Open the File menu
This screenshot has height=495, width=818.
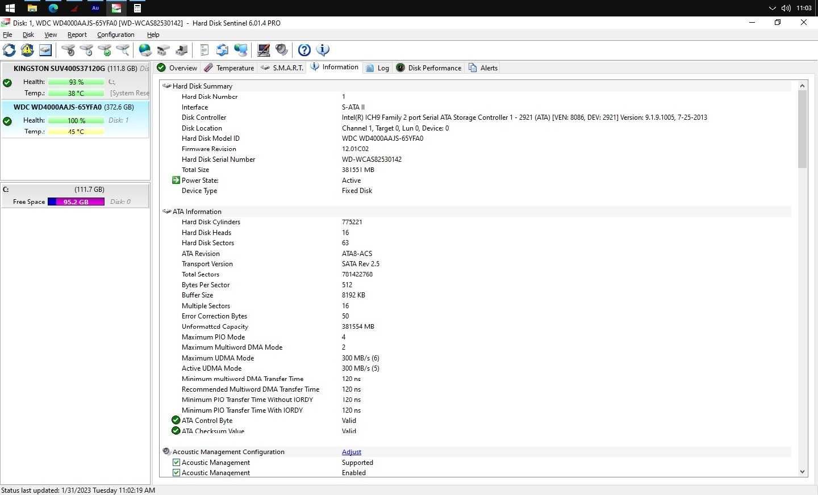[x=7, y=35]
